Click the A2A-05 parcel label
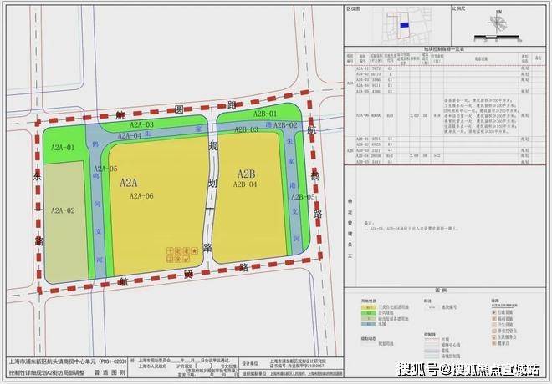 click(x=105, y=169)
